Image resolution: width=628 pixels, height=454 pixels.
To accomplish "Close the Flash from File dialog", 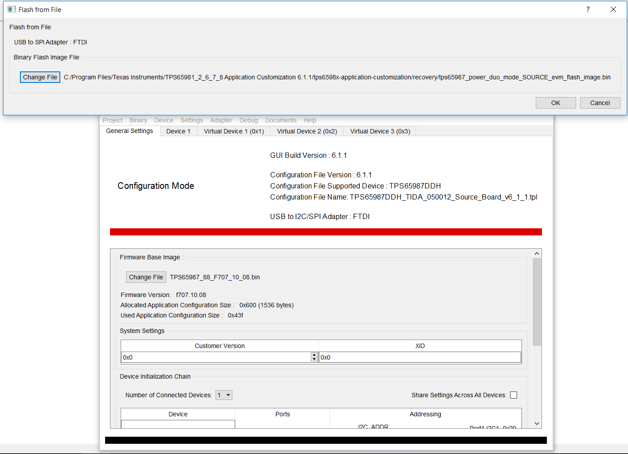I will click(x=613, y=9).
